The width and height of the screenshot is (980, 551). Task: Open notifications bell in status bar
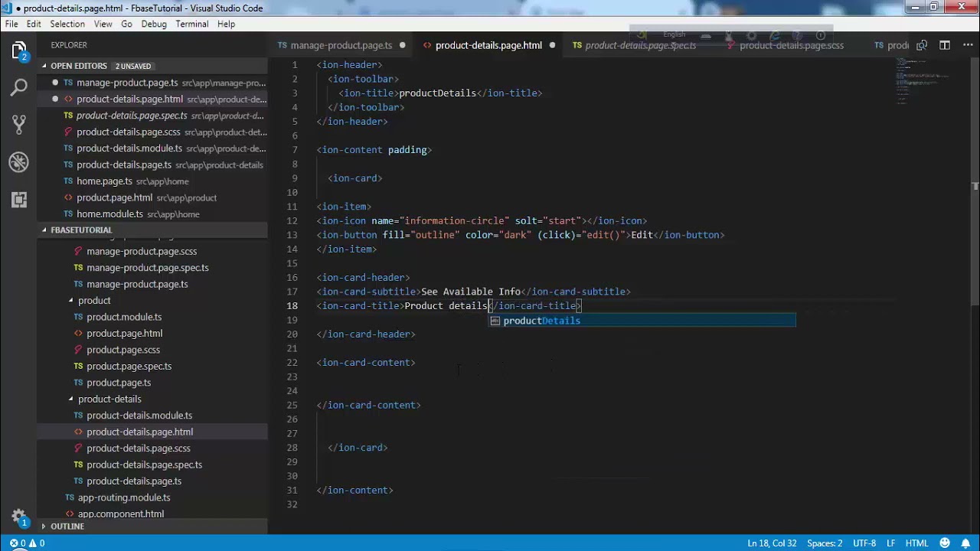pos(965,543)
